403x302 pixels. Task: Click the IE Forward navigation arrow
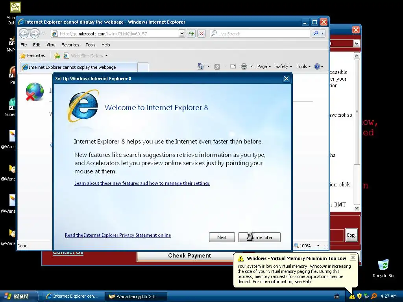click(35, 33)
